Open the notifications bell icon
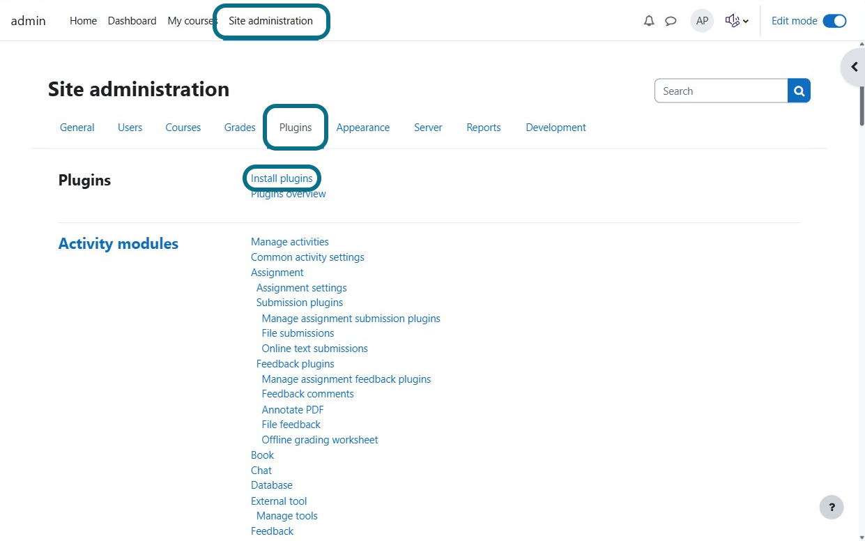Image resolution: width=865 pixels, height=541 pixels. click(649, 21)
